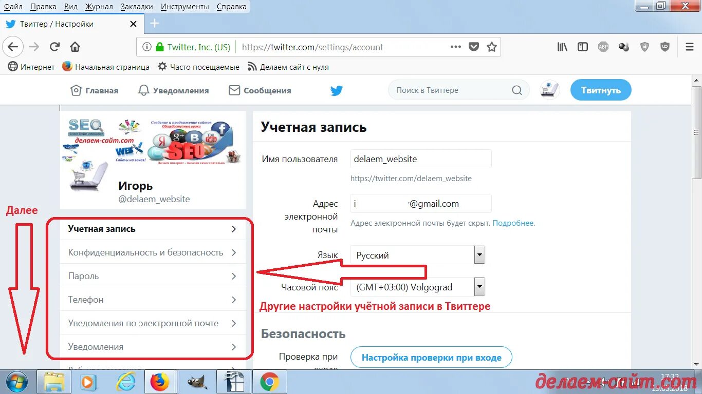Open Firefox hamburger menu
Image resolution: width=702 pixels, height=394 pixels.
[690, 47]
